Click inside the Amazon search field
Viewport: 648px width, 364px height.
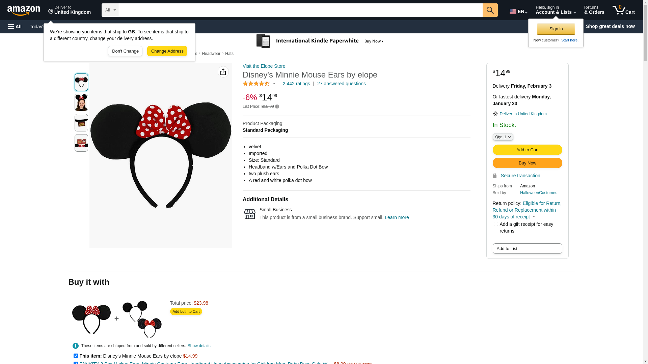(x=300, y=10)
